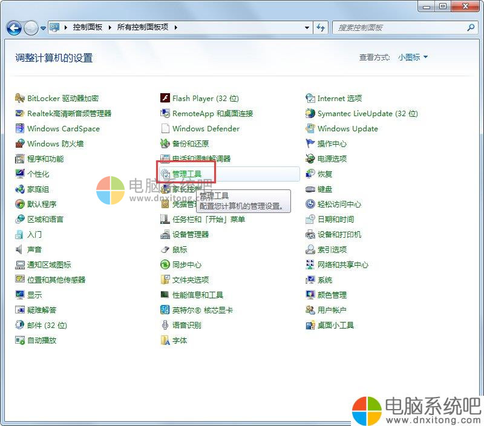The width and height of the screenshot is (484, 426).
Task: Click the 键盘 icon
Action: coord(310,189)
